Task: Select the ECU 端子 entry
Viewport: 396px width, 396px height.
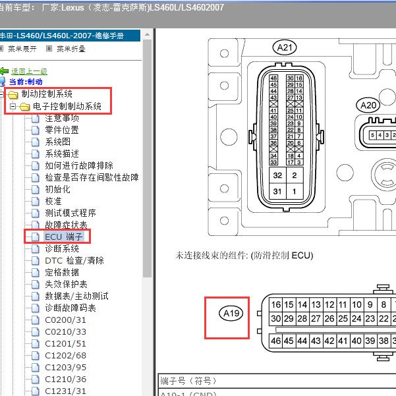Action: (64, 237)
